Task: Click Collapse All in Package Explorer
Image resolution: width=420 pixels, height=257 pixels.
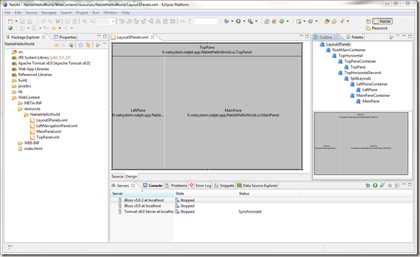Action: pyautogui.click(x=81, y=45)
